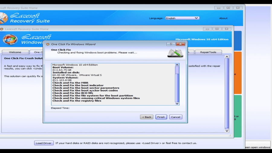This screenshot has width=272, height=153.
Task: Click 'Microsoft Windows 10 x64 Edition' header text
Action: click(x=202, y=39)
